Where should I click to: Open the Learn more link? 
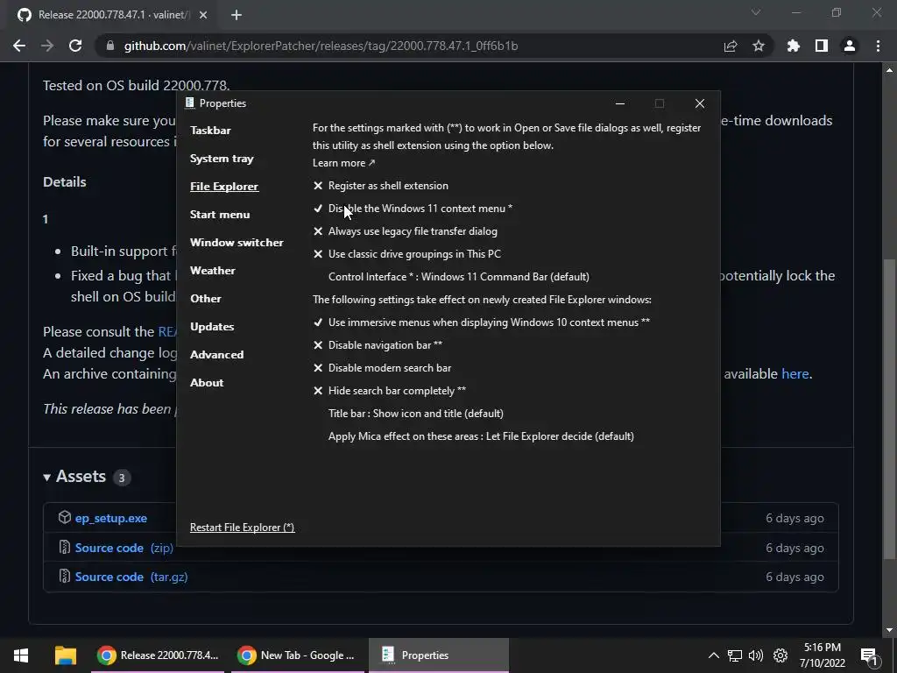point(343,163)
